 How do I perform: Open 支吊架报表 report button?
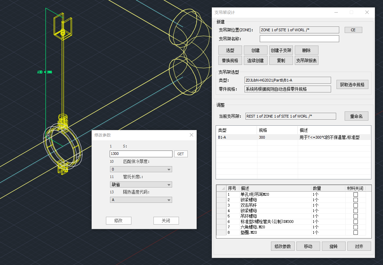click(306, 60)
